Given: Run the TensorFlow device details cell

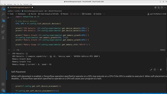Looking at the screenshot, I should pos(8,17).
